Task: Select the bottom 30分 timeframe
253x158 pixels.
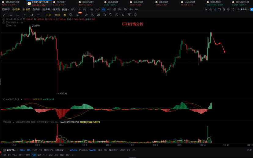Action: point(28,155)
